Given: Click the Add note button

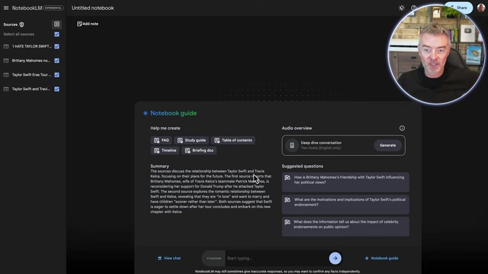Looking at the screenshot, I should tap(88, 23).
